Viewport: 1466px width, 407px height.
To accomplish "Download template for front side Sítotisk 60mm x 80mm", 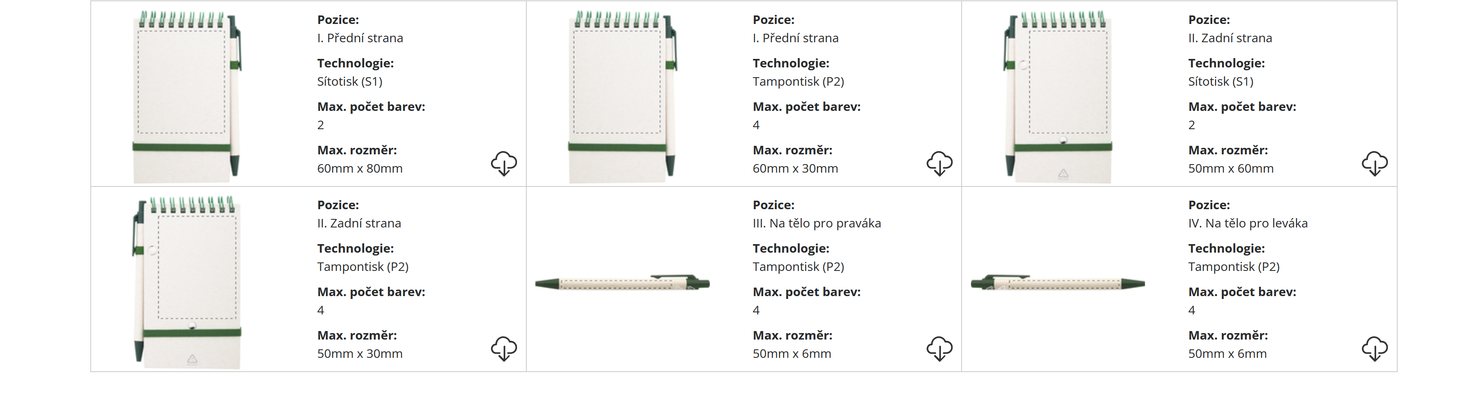I will pyautogui.click(x=504, y=164).
